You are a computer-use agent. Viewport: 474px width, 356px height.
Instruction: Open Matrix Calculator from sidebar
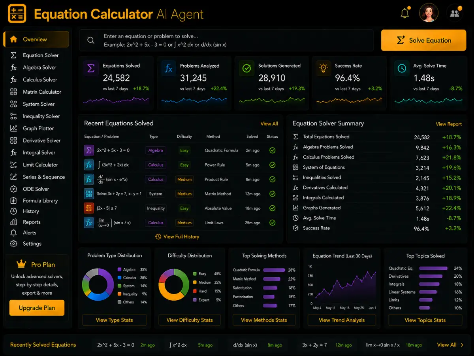[36, 92]
